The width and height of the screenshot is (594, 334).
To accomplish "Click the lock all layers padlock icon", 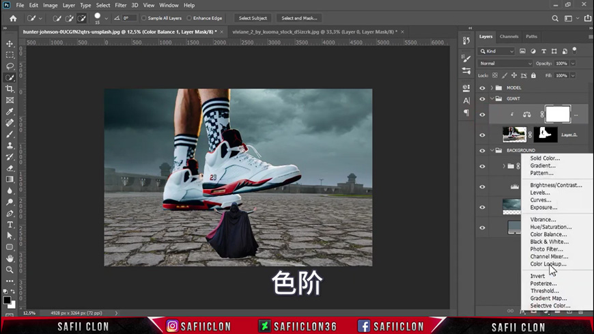I will coord(533,76).
